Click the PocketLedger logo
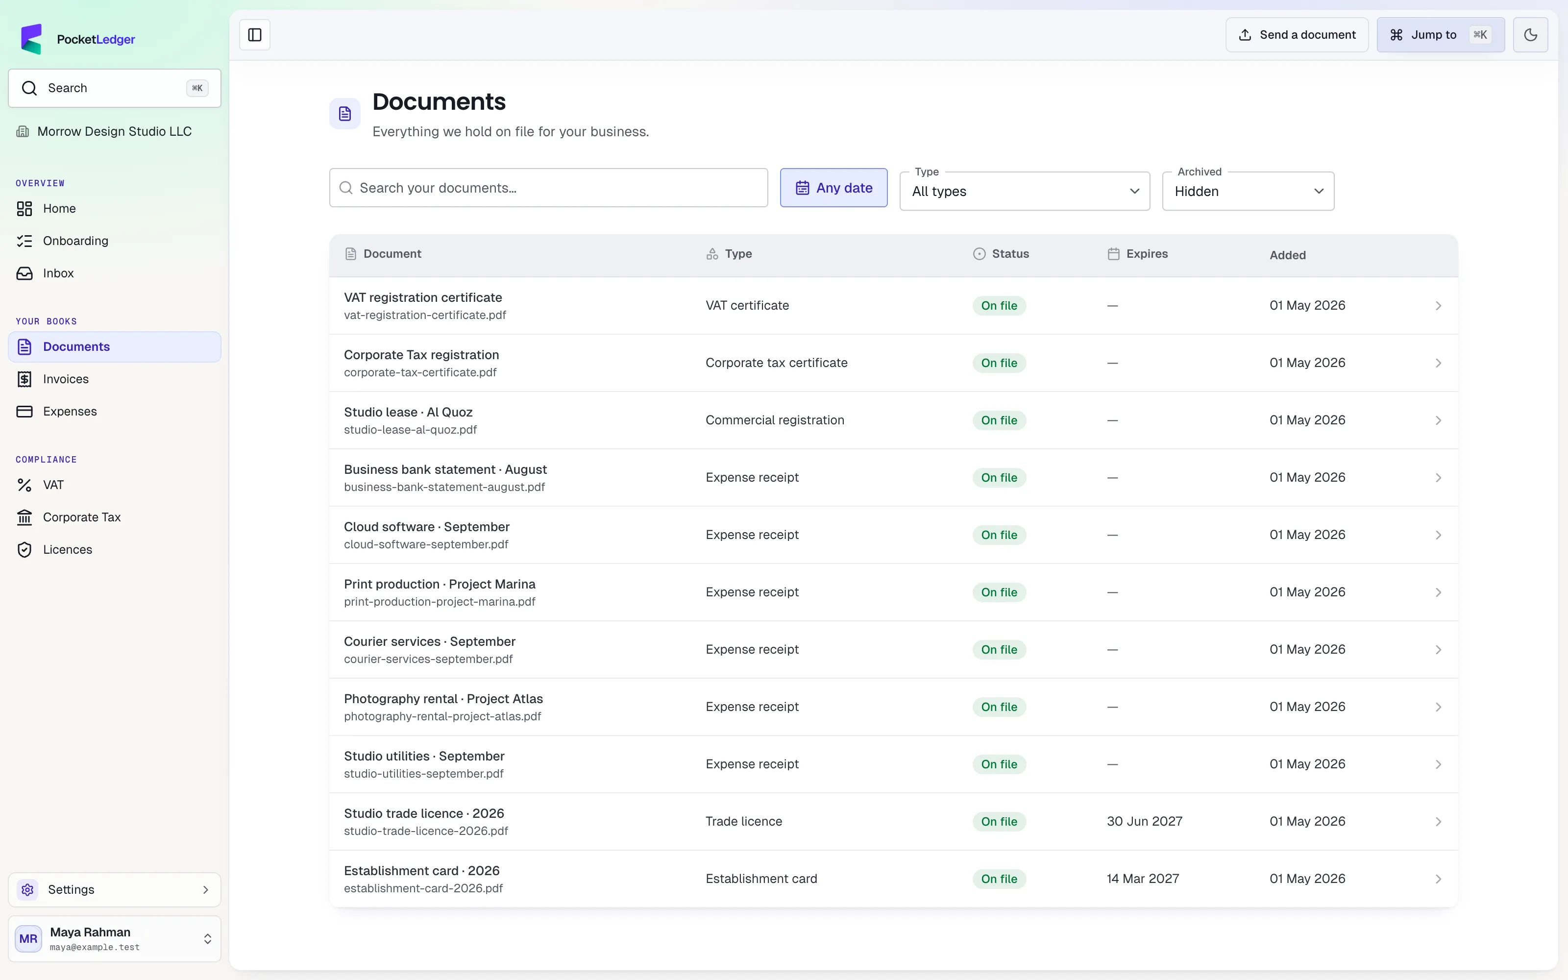This screenshot has width=1568, height=980. (78, 39)
